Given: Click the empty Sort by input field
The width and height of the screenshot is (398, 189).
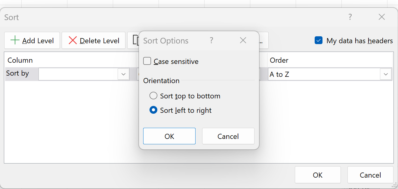Looking at the screenshot, I should (78, 74).
